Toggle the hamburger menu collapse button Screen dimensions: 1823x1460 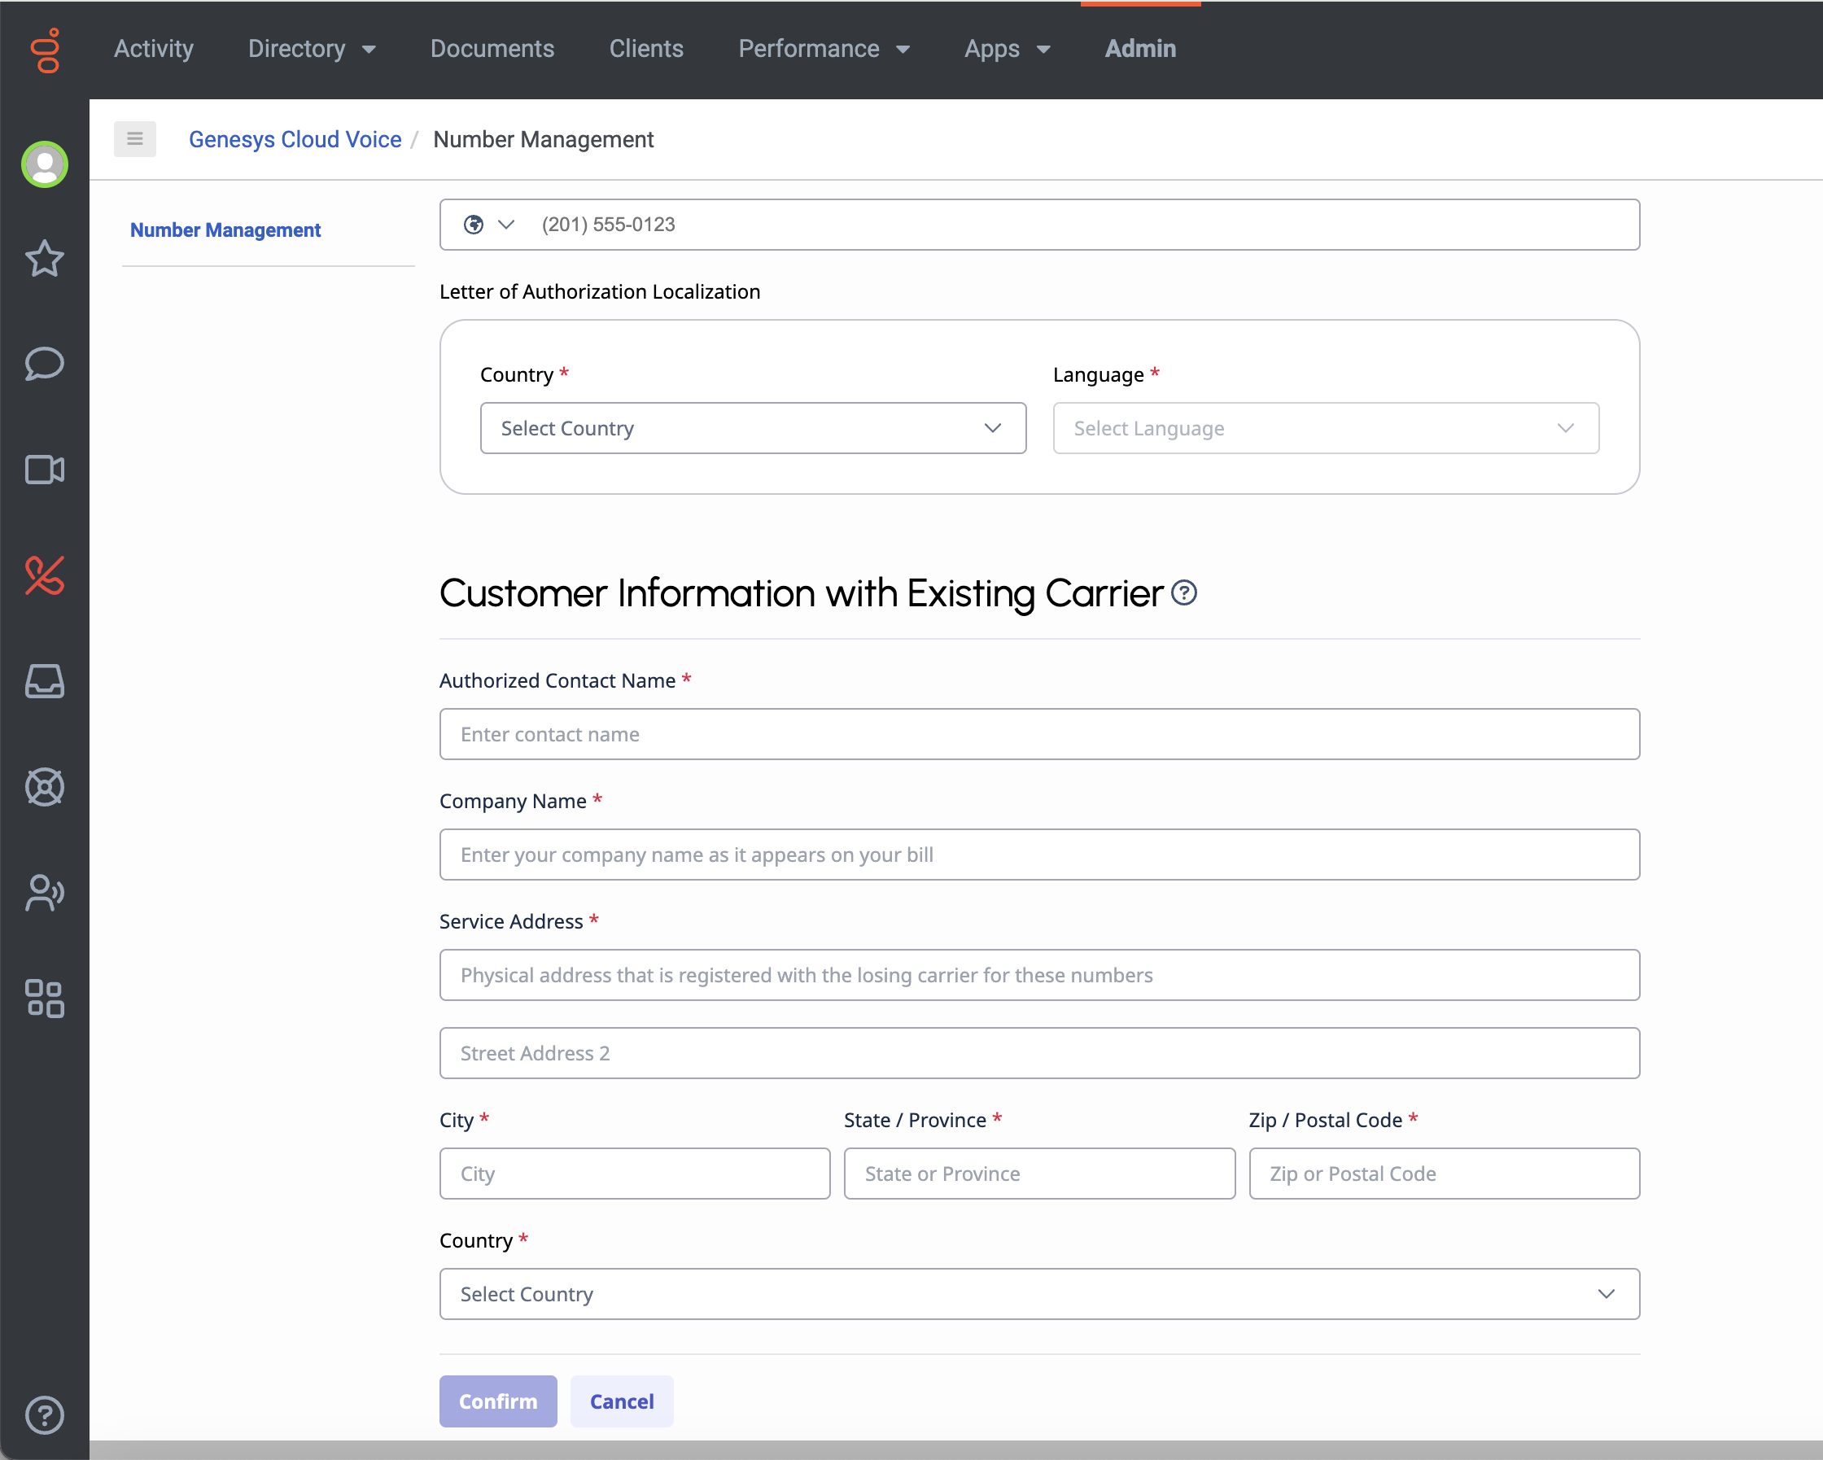135,139
